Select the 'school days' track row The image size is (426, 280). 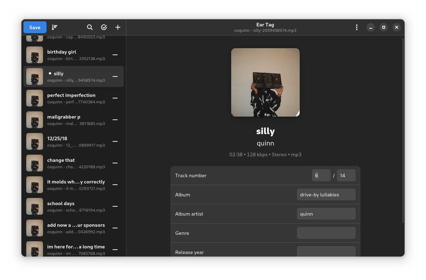point(73,206)
